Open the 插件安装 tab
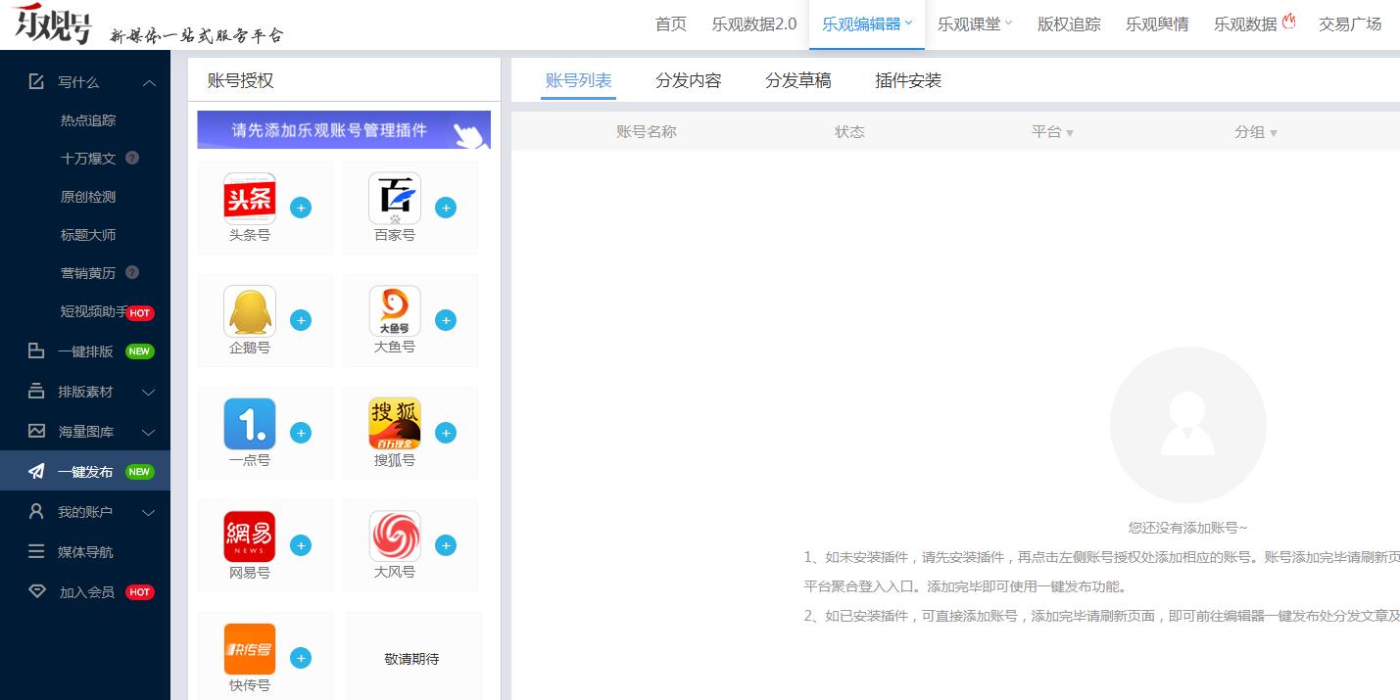The height and width of the screenshot is (700, 1400). pos(907,80)
